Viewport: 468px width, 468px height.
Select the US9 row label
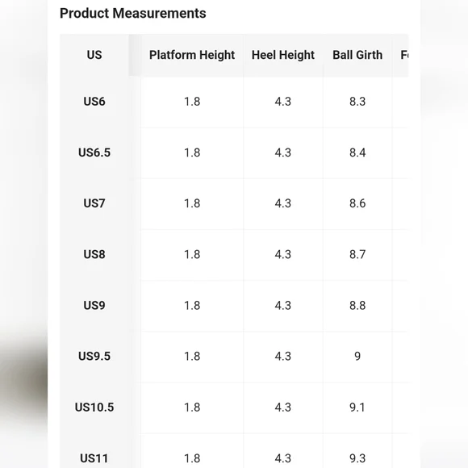94,306
